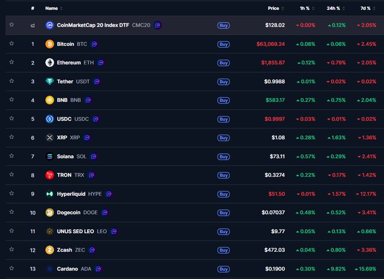
Task: Click the BNB coin logo icon
Action: [50, 100]
